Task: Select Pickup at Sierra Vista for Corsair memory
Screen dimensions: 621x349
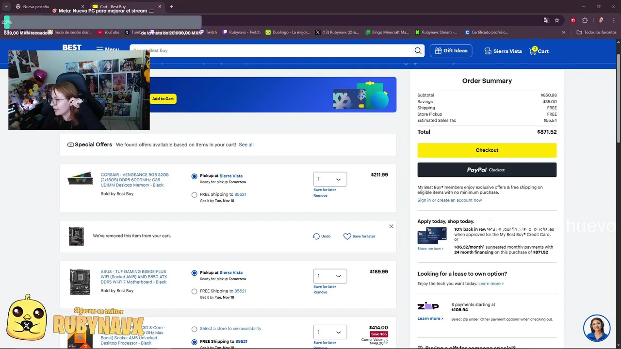Action: point(195,176)
